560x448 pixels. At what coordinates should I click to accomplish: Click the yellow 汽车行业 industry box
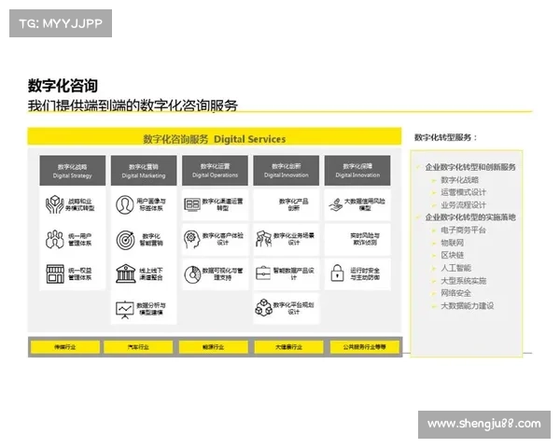coord(138,347)
